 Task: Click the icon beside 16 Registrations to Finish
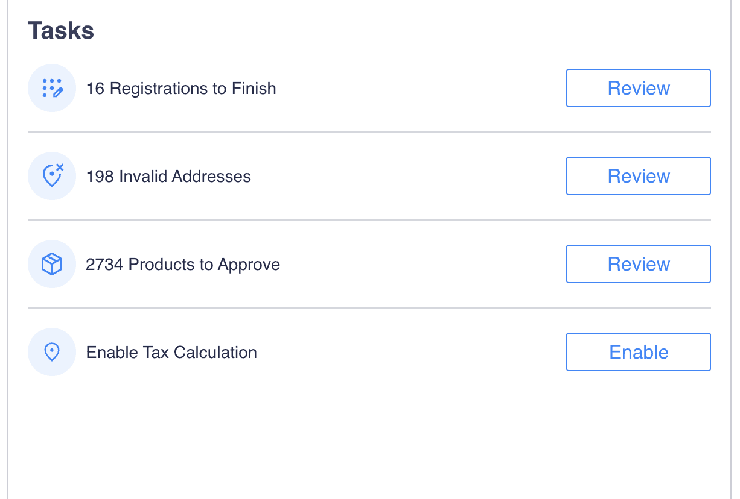pyautogui.click(x=52, y=88)
